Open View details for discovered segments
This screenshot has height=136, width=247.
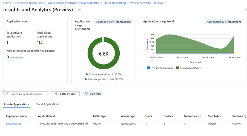tap(17, 57)
